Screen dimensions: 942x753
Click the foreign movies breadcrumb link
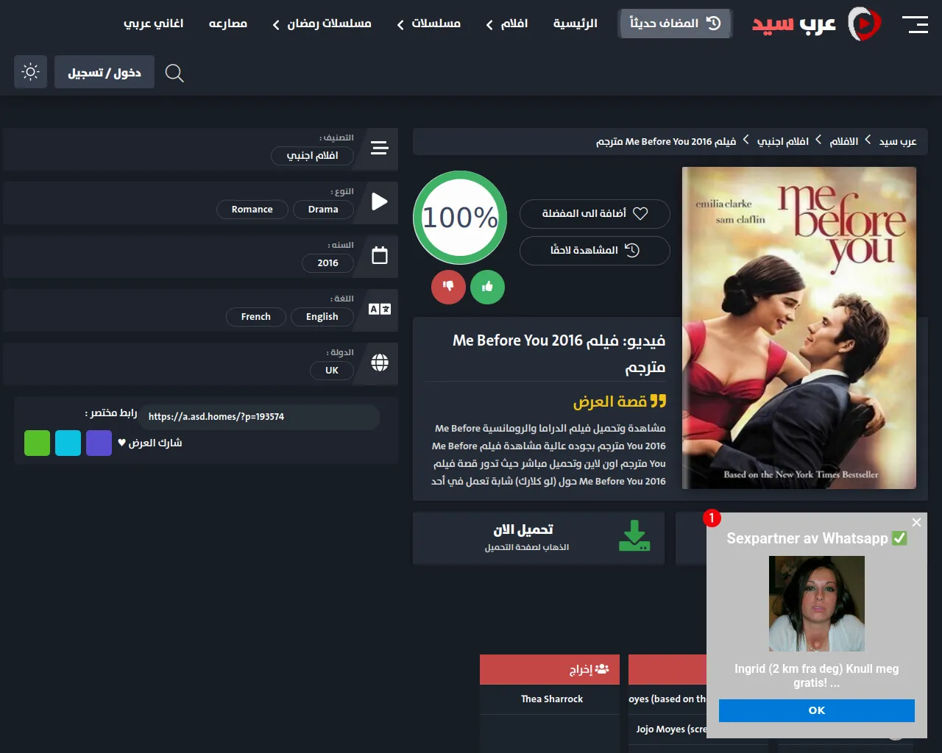coord(783,141)
